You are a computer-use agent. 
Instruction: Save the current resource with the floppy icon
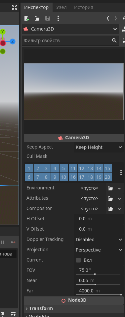[x=48, y=18]
